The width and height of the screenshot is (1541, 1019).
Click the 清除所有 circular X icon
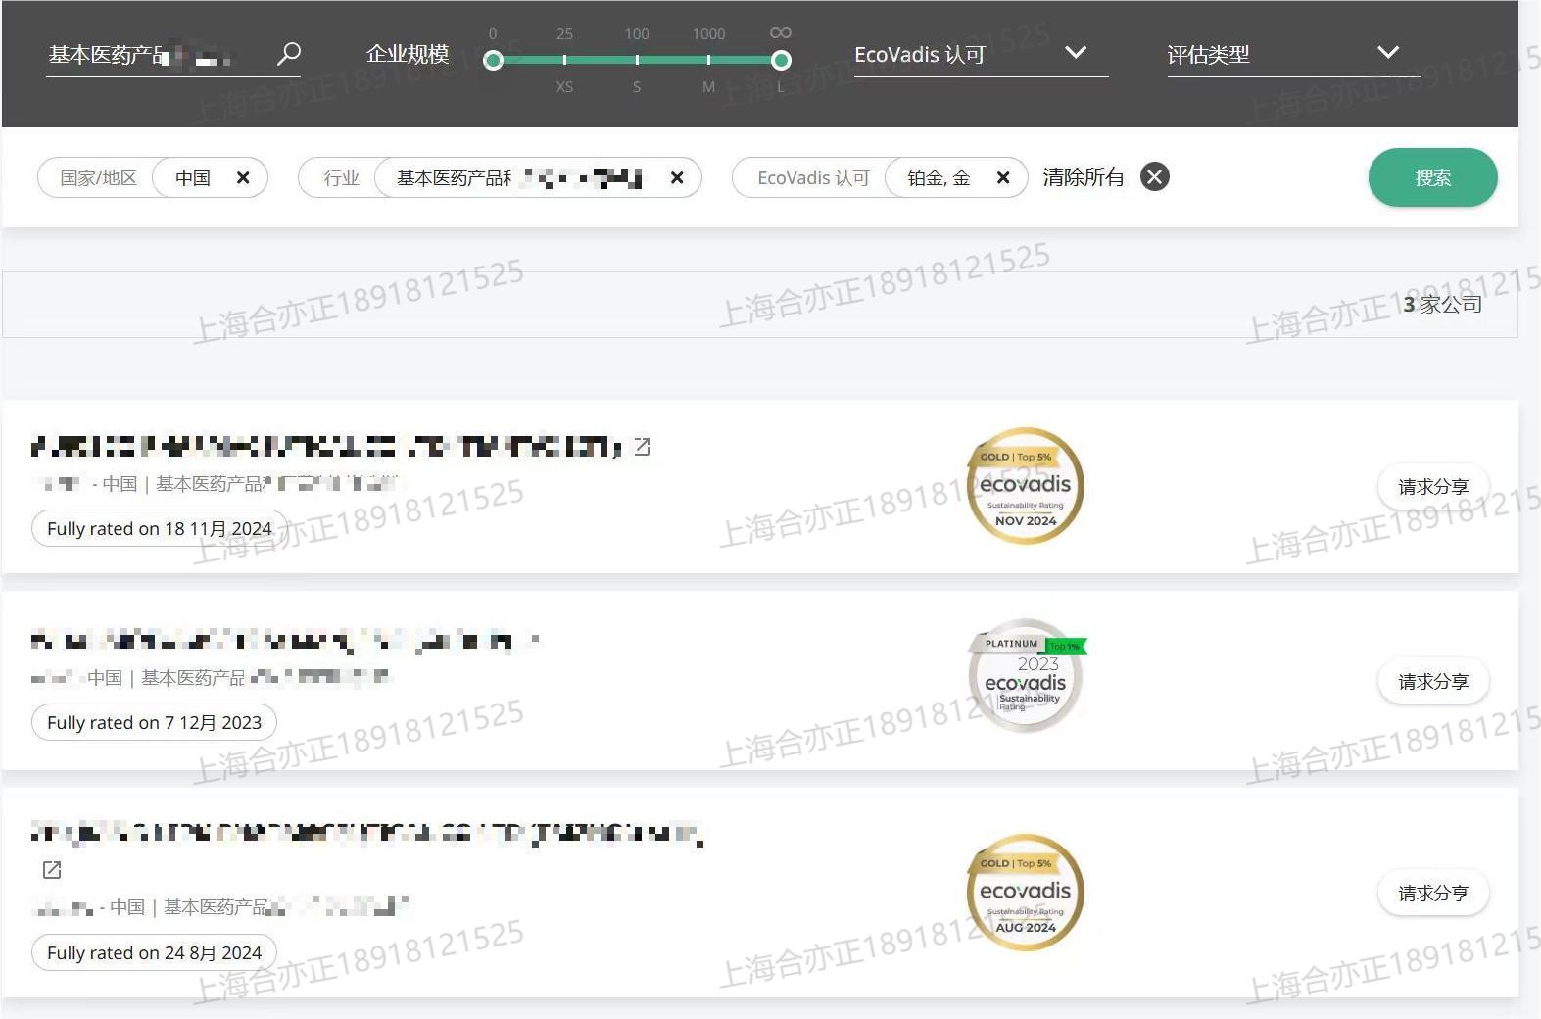(1155, 177)
